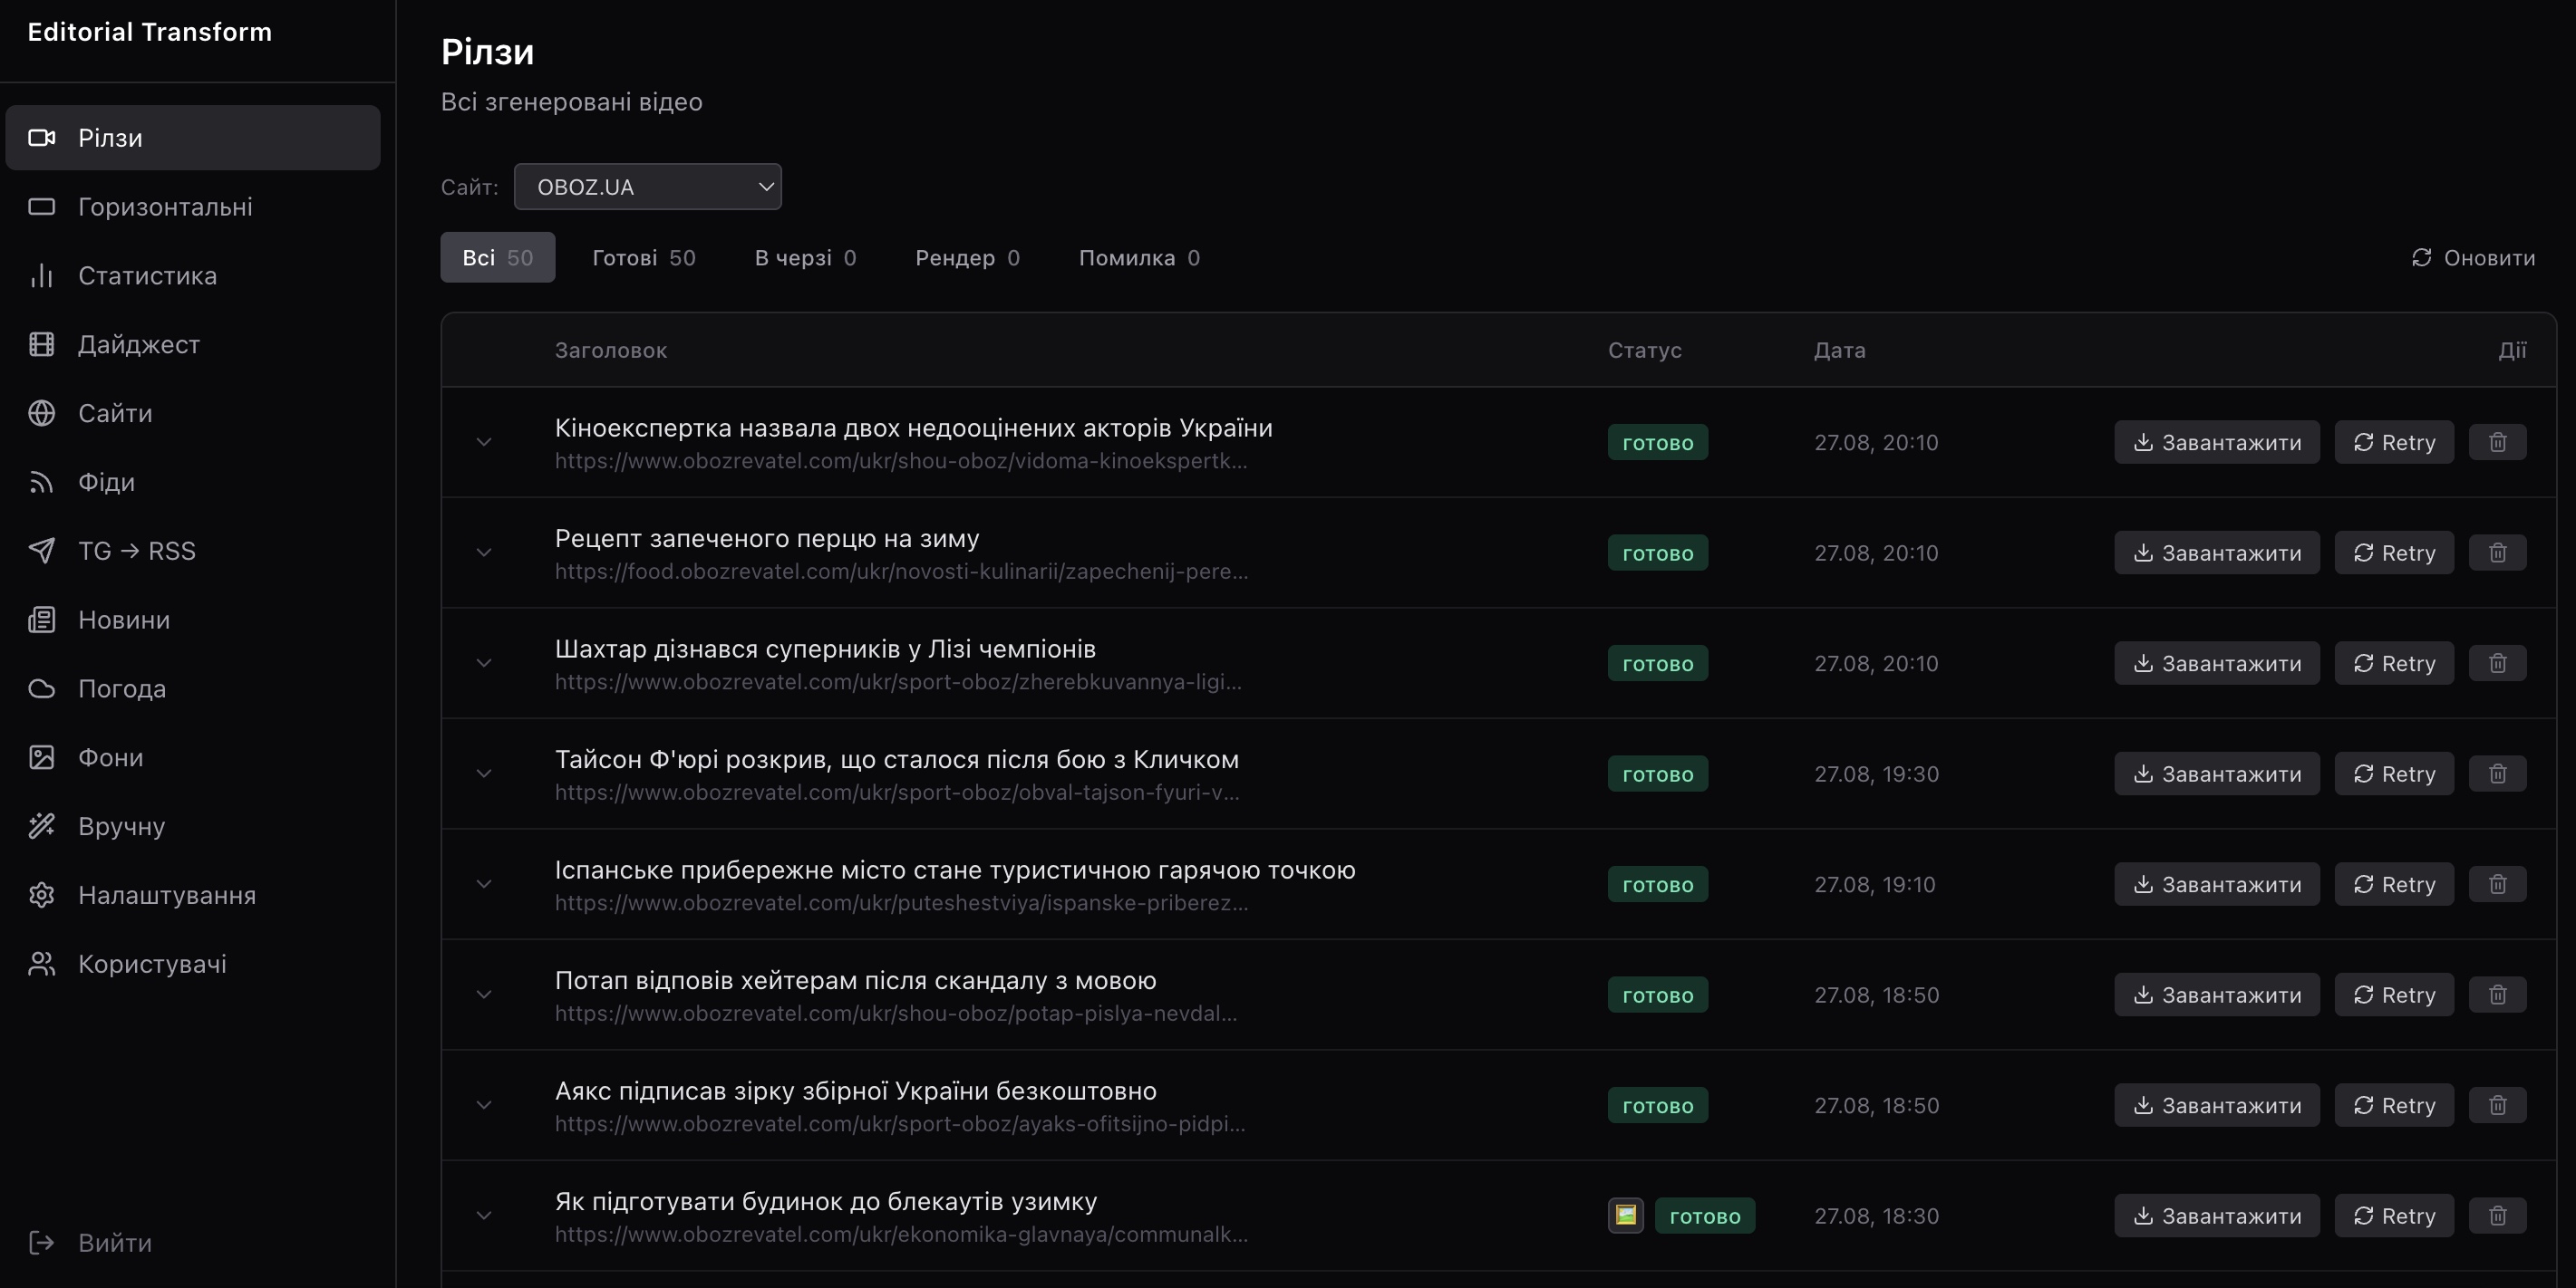Switch to the Помилка tab
This screenshot has width=2576, height=1288.
point(1139,258)
